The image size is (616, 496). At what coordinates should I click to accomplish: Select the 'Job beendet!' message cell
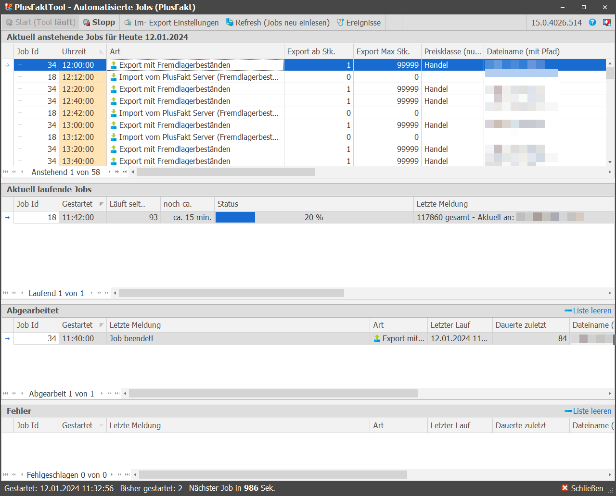pos(238,338)
